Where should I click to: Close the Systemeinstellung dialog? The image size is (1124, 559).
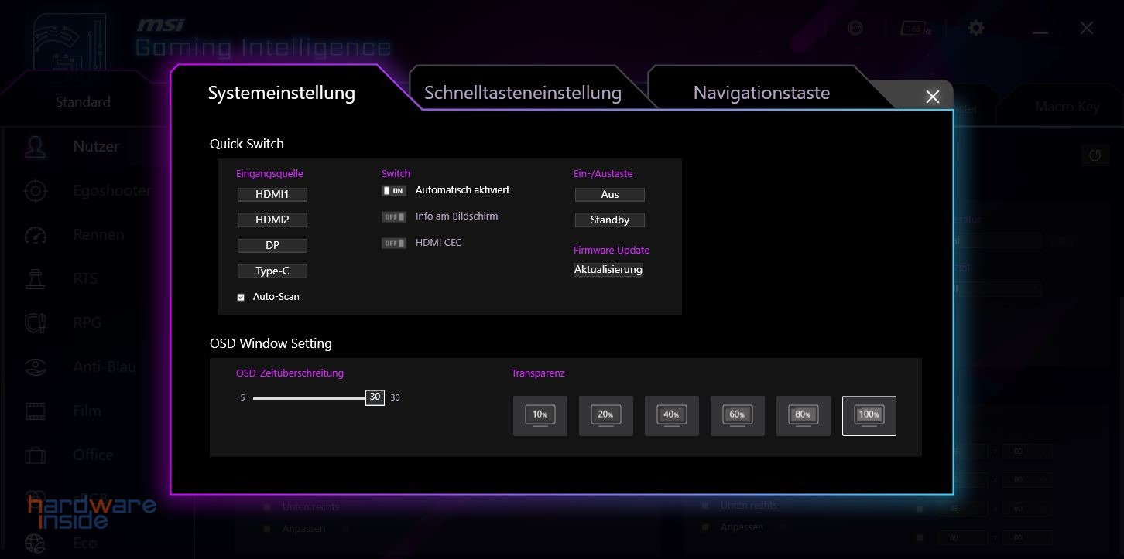click(932, 97)
